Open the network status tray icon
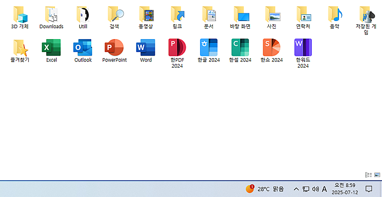Viewport: 382px width, 197px height. pos(306,189)
